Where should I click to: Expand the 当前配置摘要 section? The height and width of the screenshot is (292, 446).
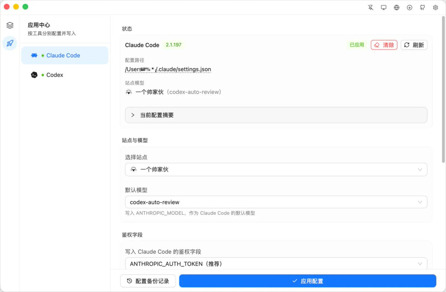tap(276, 115)
